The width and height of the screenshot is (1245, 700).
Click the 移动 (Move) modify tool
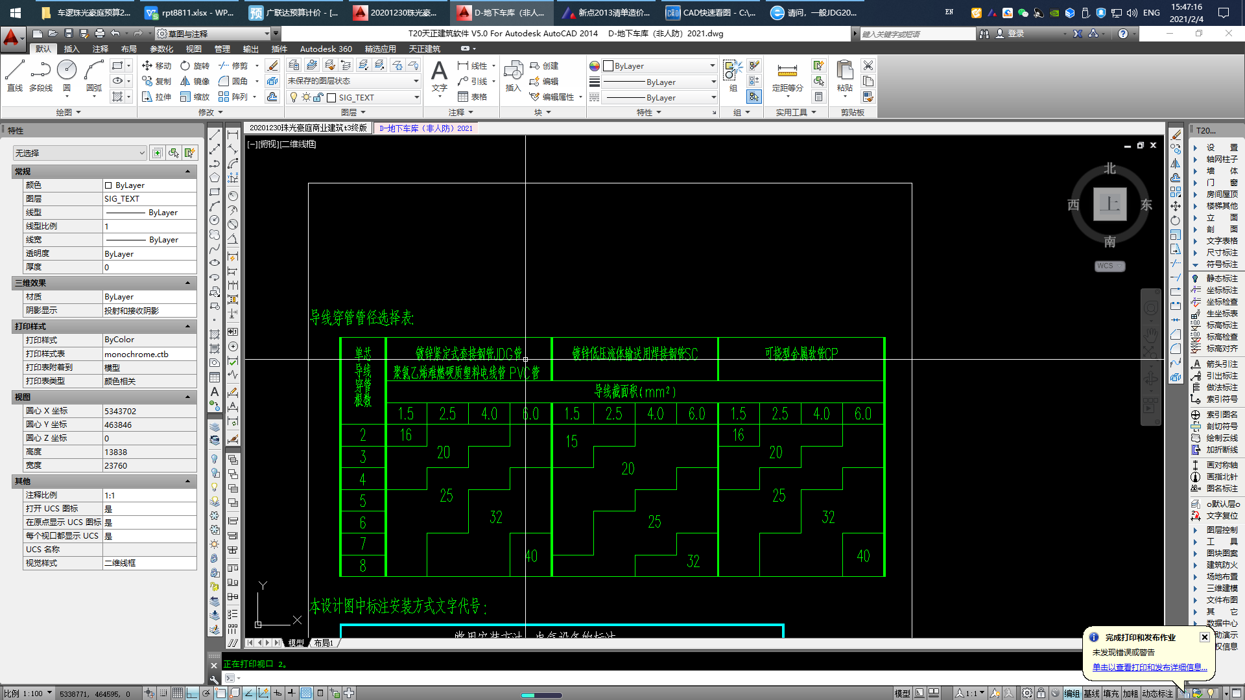coord(156,65)
